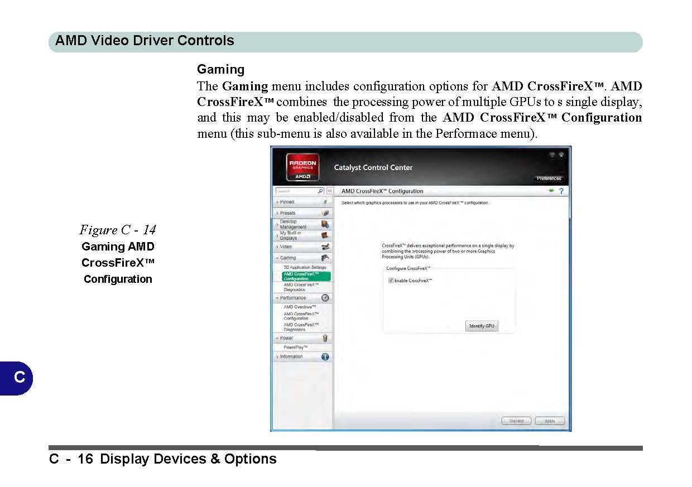
Task: Click the Apply button
Action: coord(550,421)
